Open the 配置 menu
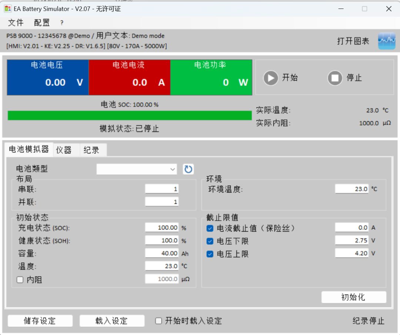 (x=42, y=23)
